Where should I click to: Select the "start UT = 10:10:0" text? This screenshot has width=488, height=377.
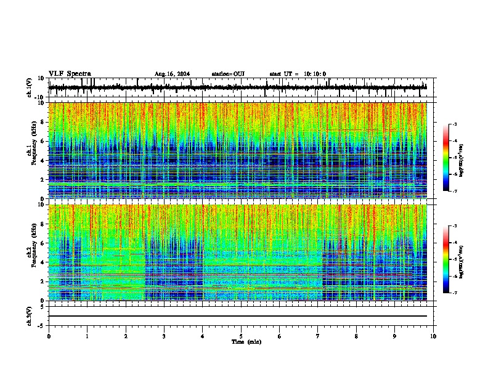click(x=298, y=74)
